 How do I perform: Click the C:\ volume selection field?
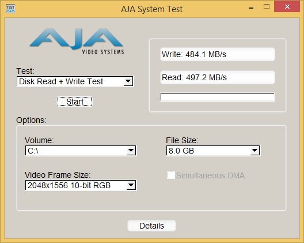[x=81, y=151]
